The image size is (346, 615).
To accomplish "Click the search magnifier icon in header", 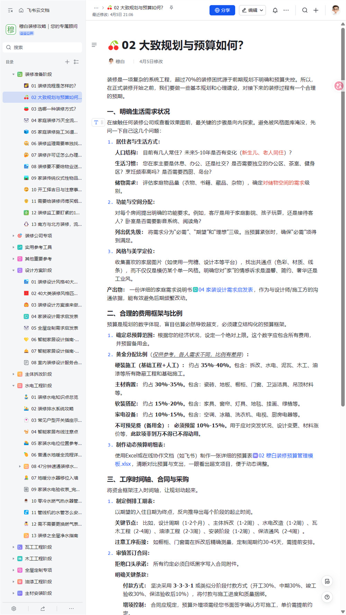I will (x=305, y=10).
